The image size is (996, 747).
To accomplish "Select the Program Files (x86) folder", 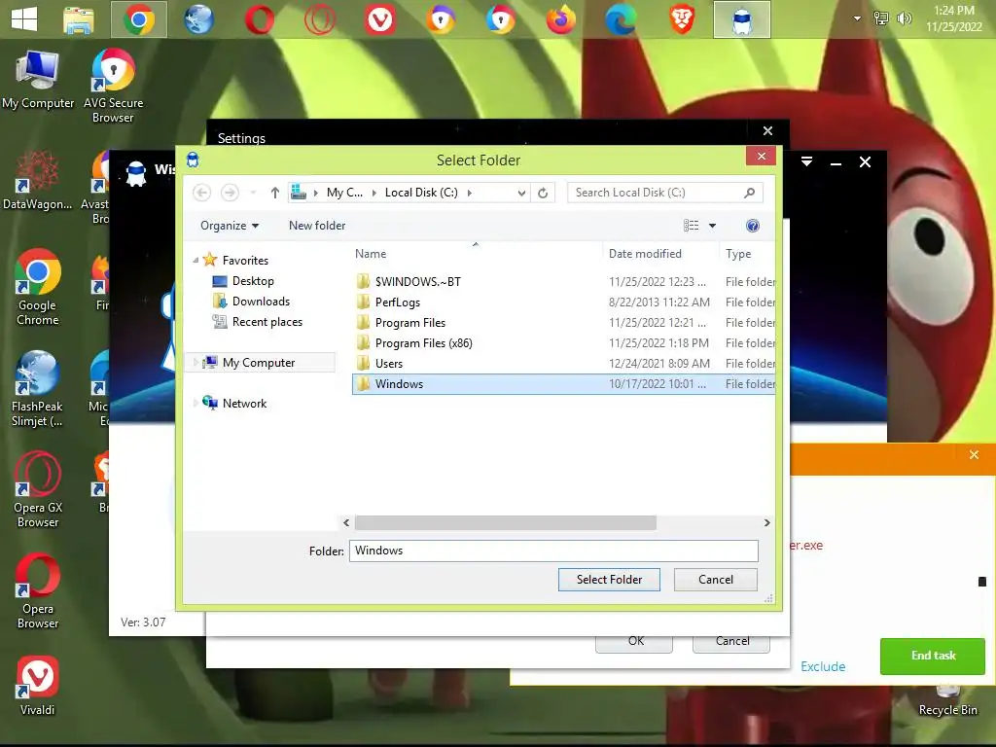I will pos(563,343).
